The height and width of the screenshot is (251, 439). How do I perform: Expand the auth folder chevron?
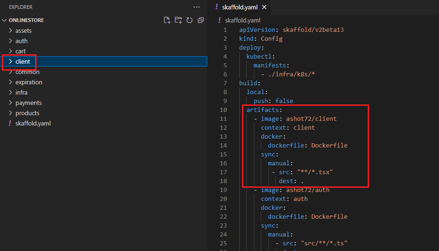[x=11, y=41]
